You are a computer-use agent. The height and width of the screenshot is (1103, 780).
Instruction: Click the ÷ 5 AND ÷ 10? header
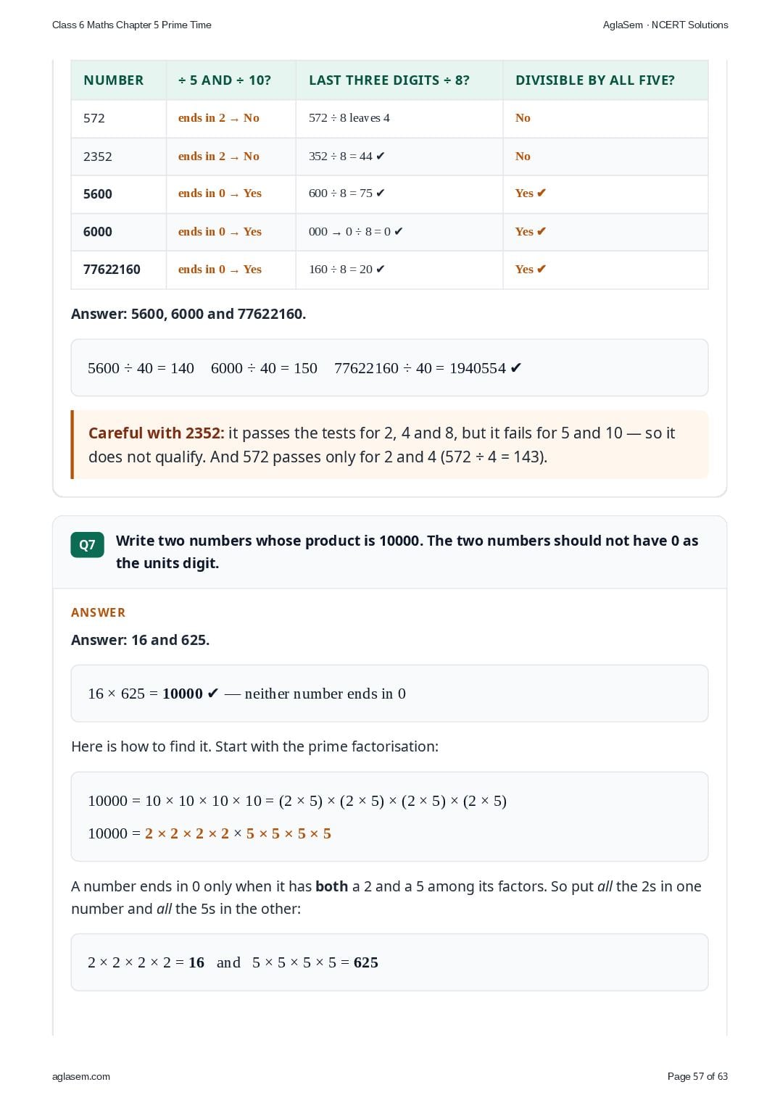[225, 80]
